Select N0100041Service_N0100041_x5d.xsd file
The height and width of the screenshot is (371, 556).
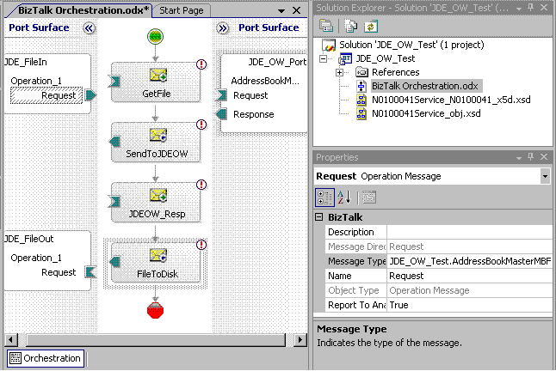click(x=451, y=100)
